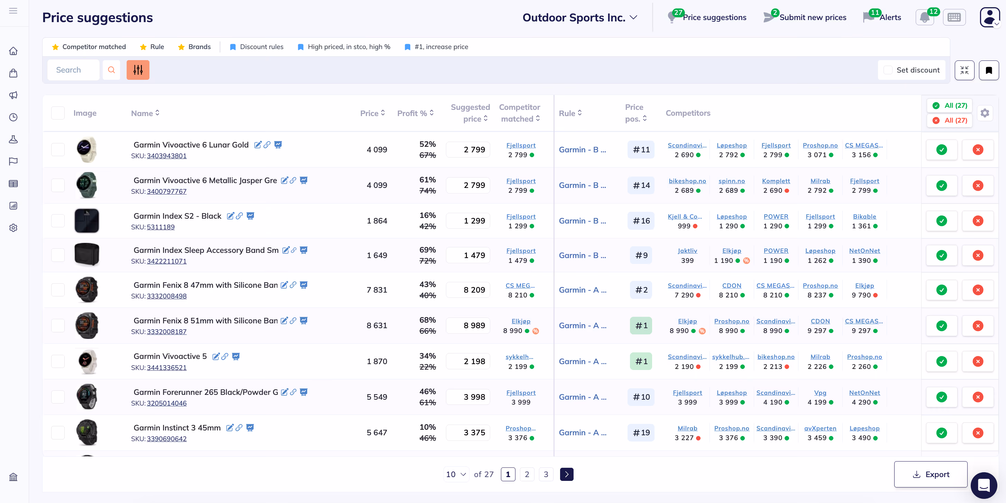The height and width of the screenshot is (503, 1006).
Task: Accept suggestion for Garmin Vivoactive 6 Lunar Gold
Action: pos(942,150)
